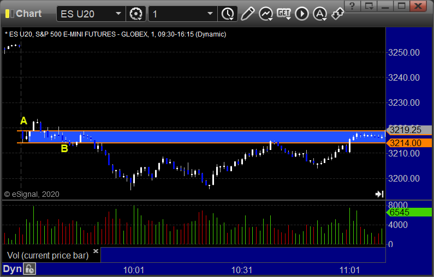Open the time template clock icon
The height and width of the screenshot is (277, 434).
click(228, 14)
